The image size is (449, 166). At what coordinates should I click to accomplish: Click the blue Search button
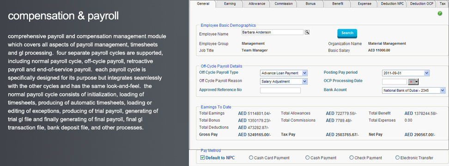(x=347, y=33)
